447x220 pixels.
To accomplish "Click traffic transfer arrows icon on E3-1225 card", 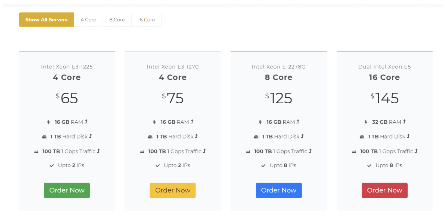I will 36,152.
